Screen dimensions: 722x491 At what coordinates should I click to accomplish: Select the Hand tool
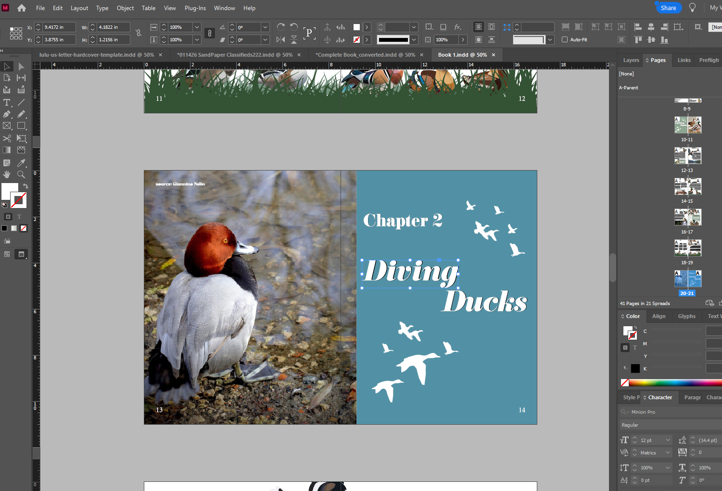[x=7, y=174]
